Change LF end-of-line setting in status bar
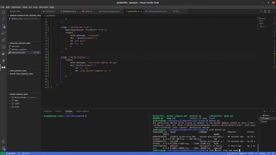Screen dimensions: 276x155 [x=256, y=153]
